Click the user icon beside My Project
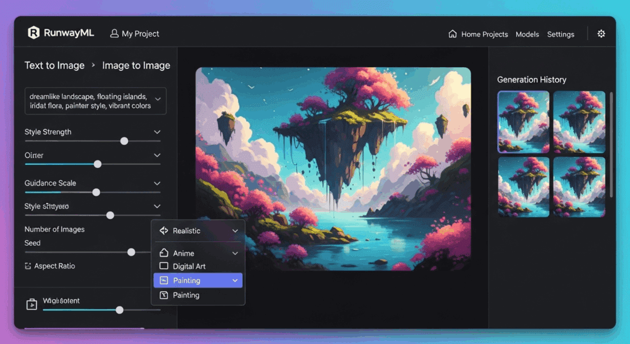630x344 pixels. click(114, 34)
